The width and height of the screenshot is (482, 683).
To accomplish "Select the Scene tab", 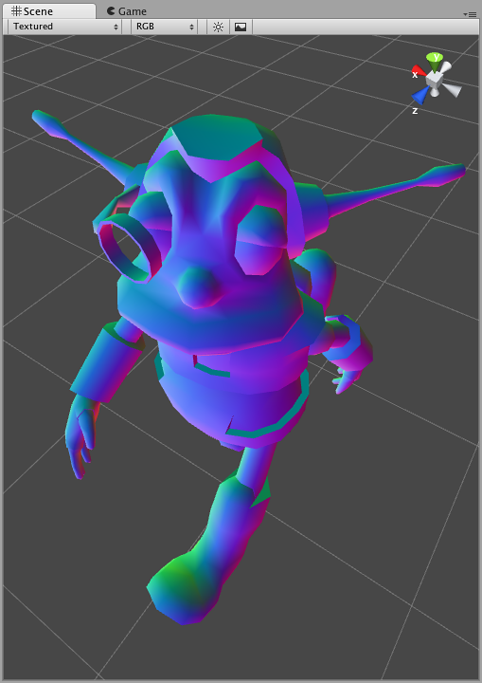I will pyautogui.click(x=48, y=10).
